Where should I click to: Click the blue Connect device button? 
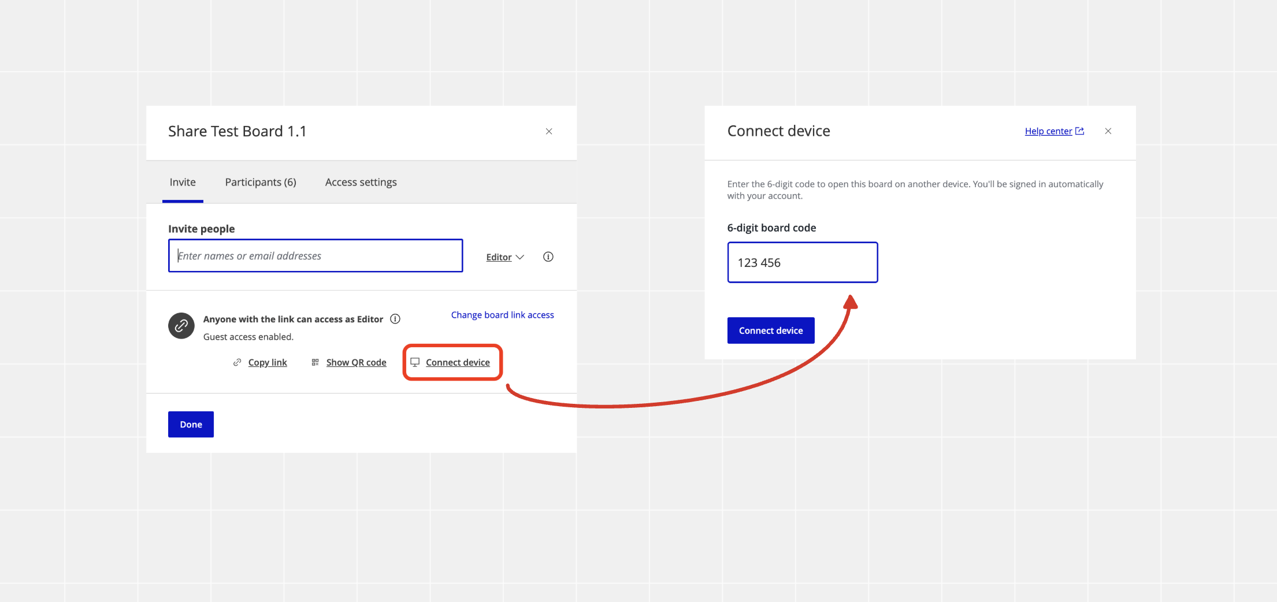pyautogui.click(x=771, y=330)
